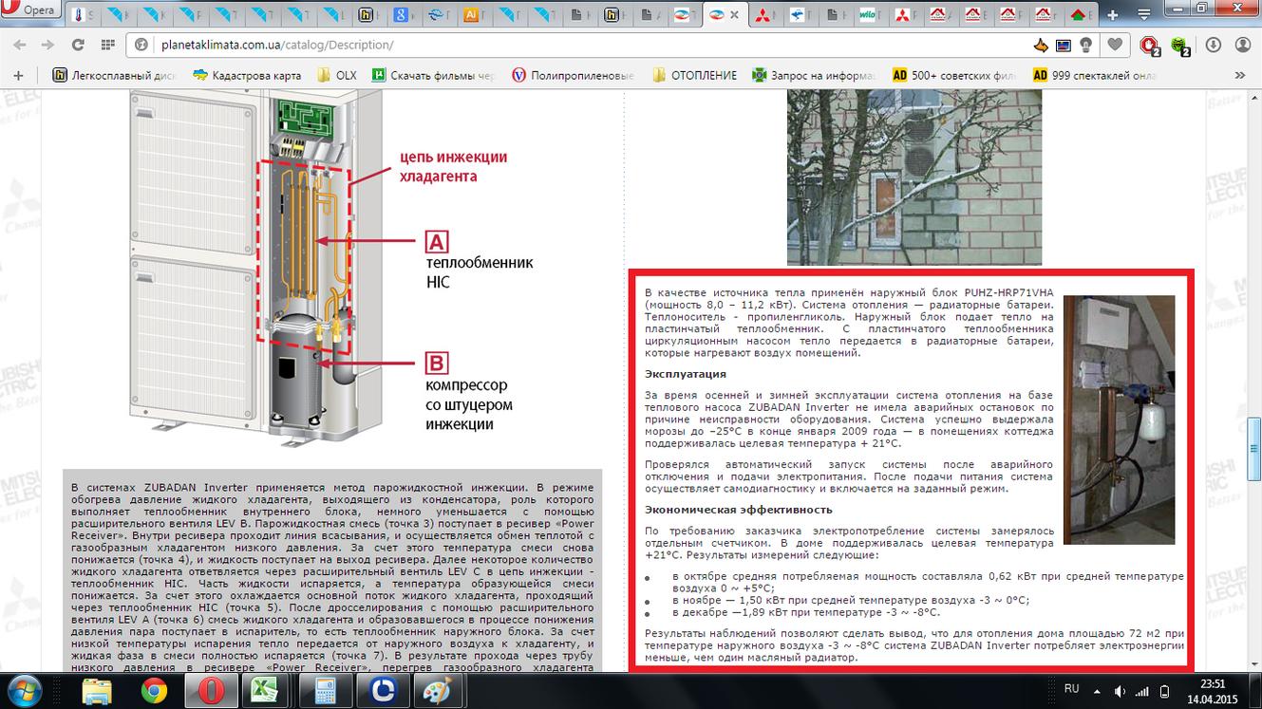Go back to the previous page
The height and width of the screenshot is (709, 1262).
coord(21,45)
